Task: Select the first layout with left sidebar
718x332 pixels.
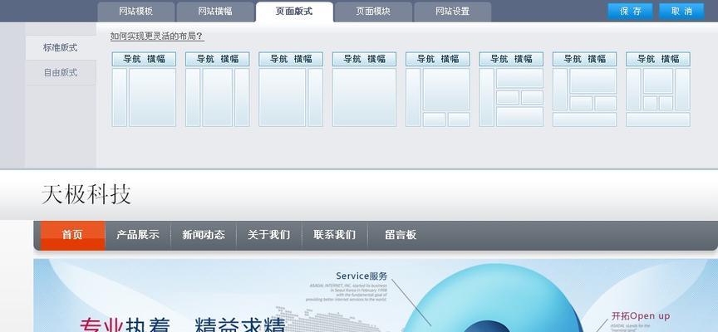Action: (144, 90)
